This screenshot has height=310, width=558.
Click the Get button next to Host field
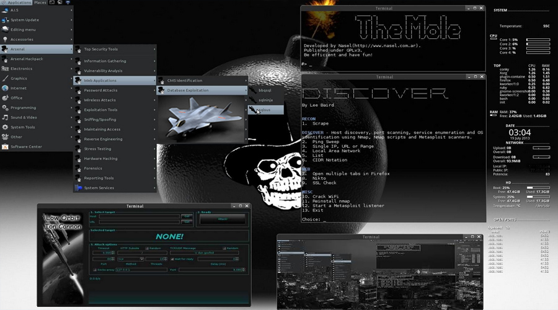pos(186,216)
